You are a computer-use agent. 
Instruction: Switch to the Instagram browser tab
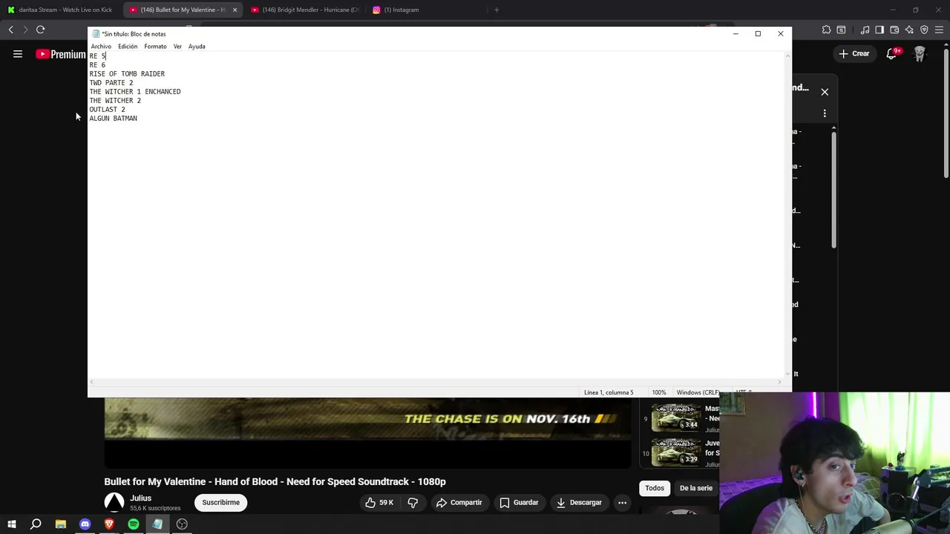[x=397, y=10]
